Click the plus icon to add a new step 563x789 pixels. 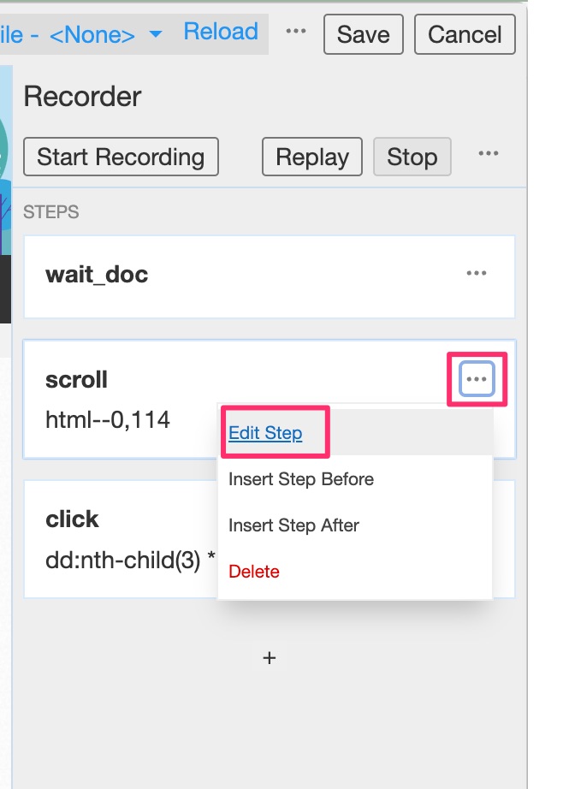point(270,658)
